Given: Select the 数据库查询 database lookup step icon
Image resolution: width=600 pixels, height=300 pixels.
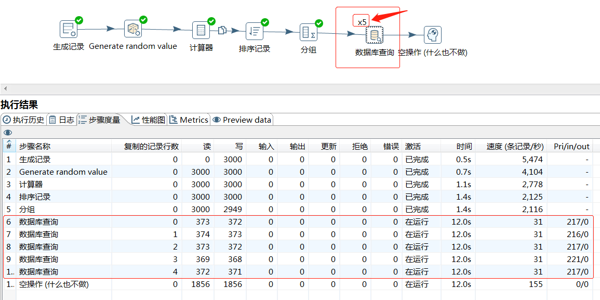Looking at the screenshot, I should tap(374, 35).
